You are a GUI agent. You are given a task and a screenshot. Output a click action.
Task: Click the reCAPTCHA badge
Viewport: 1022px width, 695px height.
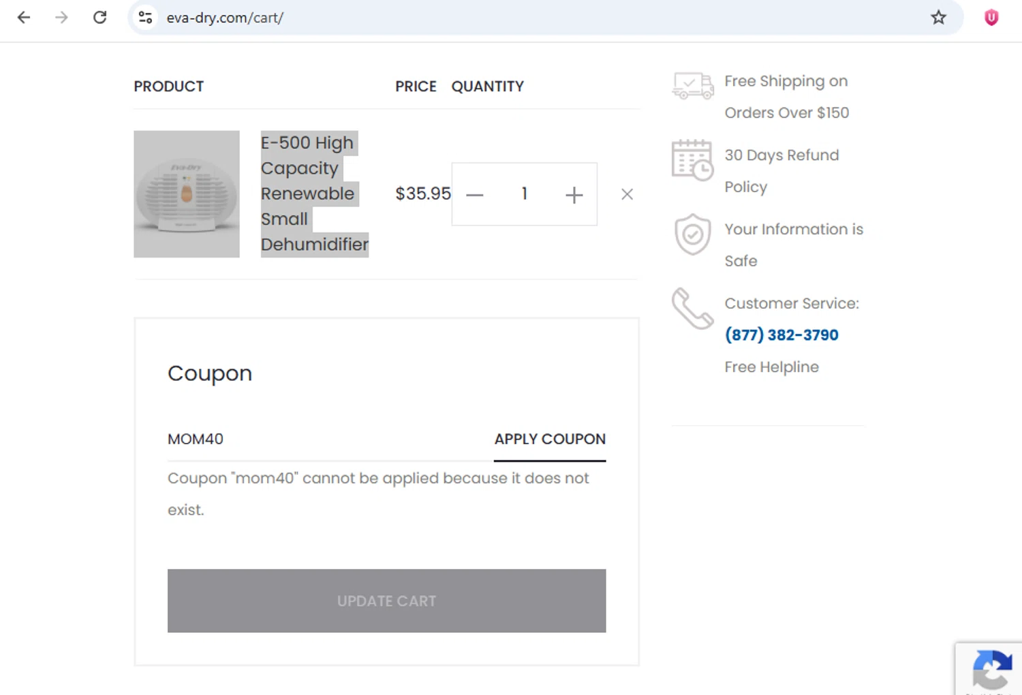[x=989, y=669]
